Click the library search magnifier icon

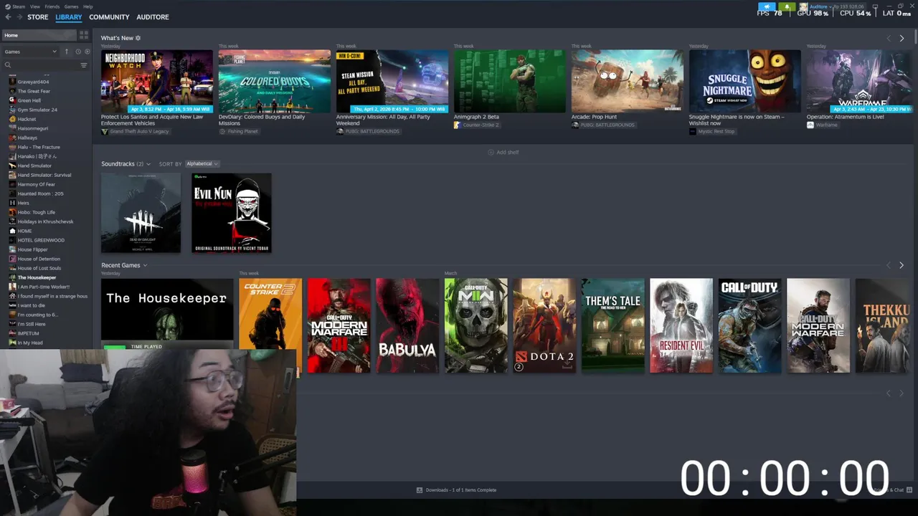[8, 65]
